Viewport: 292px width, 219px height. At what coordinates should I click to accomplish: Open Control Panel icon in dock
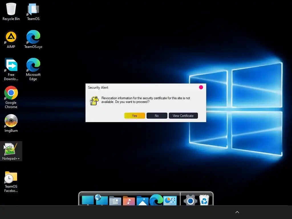click(170, 200)
